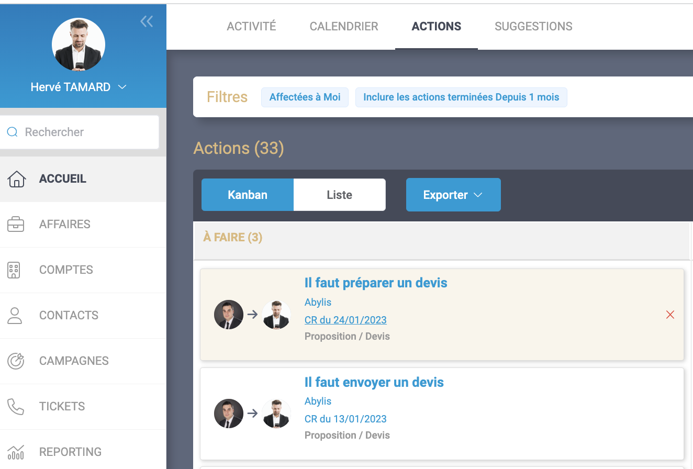
Task: Click the Contacts person icon
Action: pos(15,316)
